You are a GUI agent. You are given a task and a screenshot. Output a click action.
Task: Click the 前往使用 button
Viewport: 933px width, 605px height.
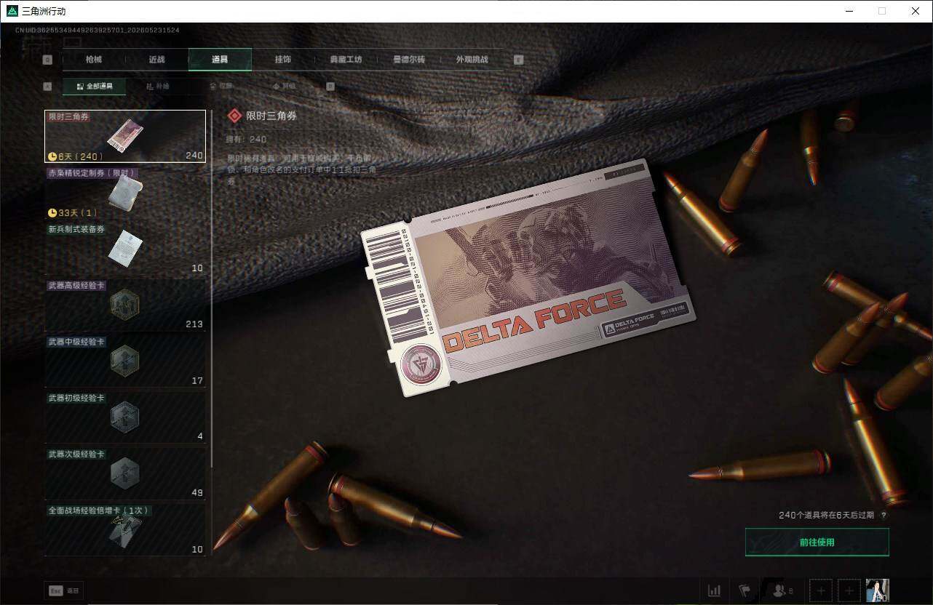(817, 542)
